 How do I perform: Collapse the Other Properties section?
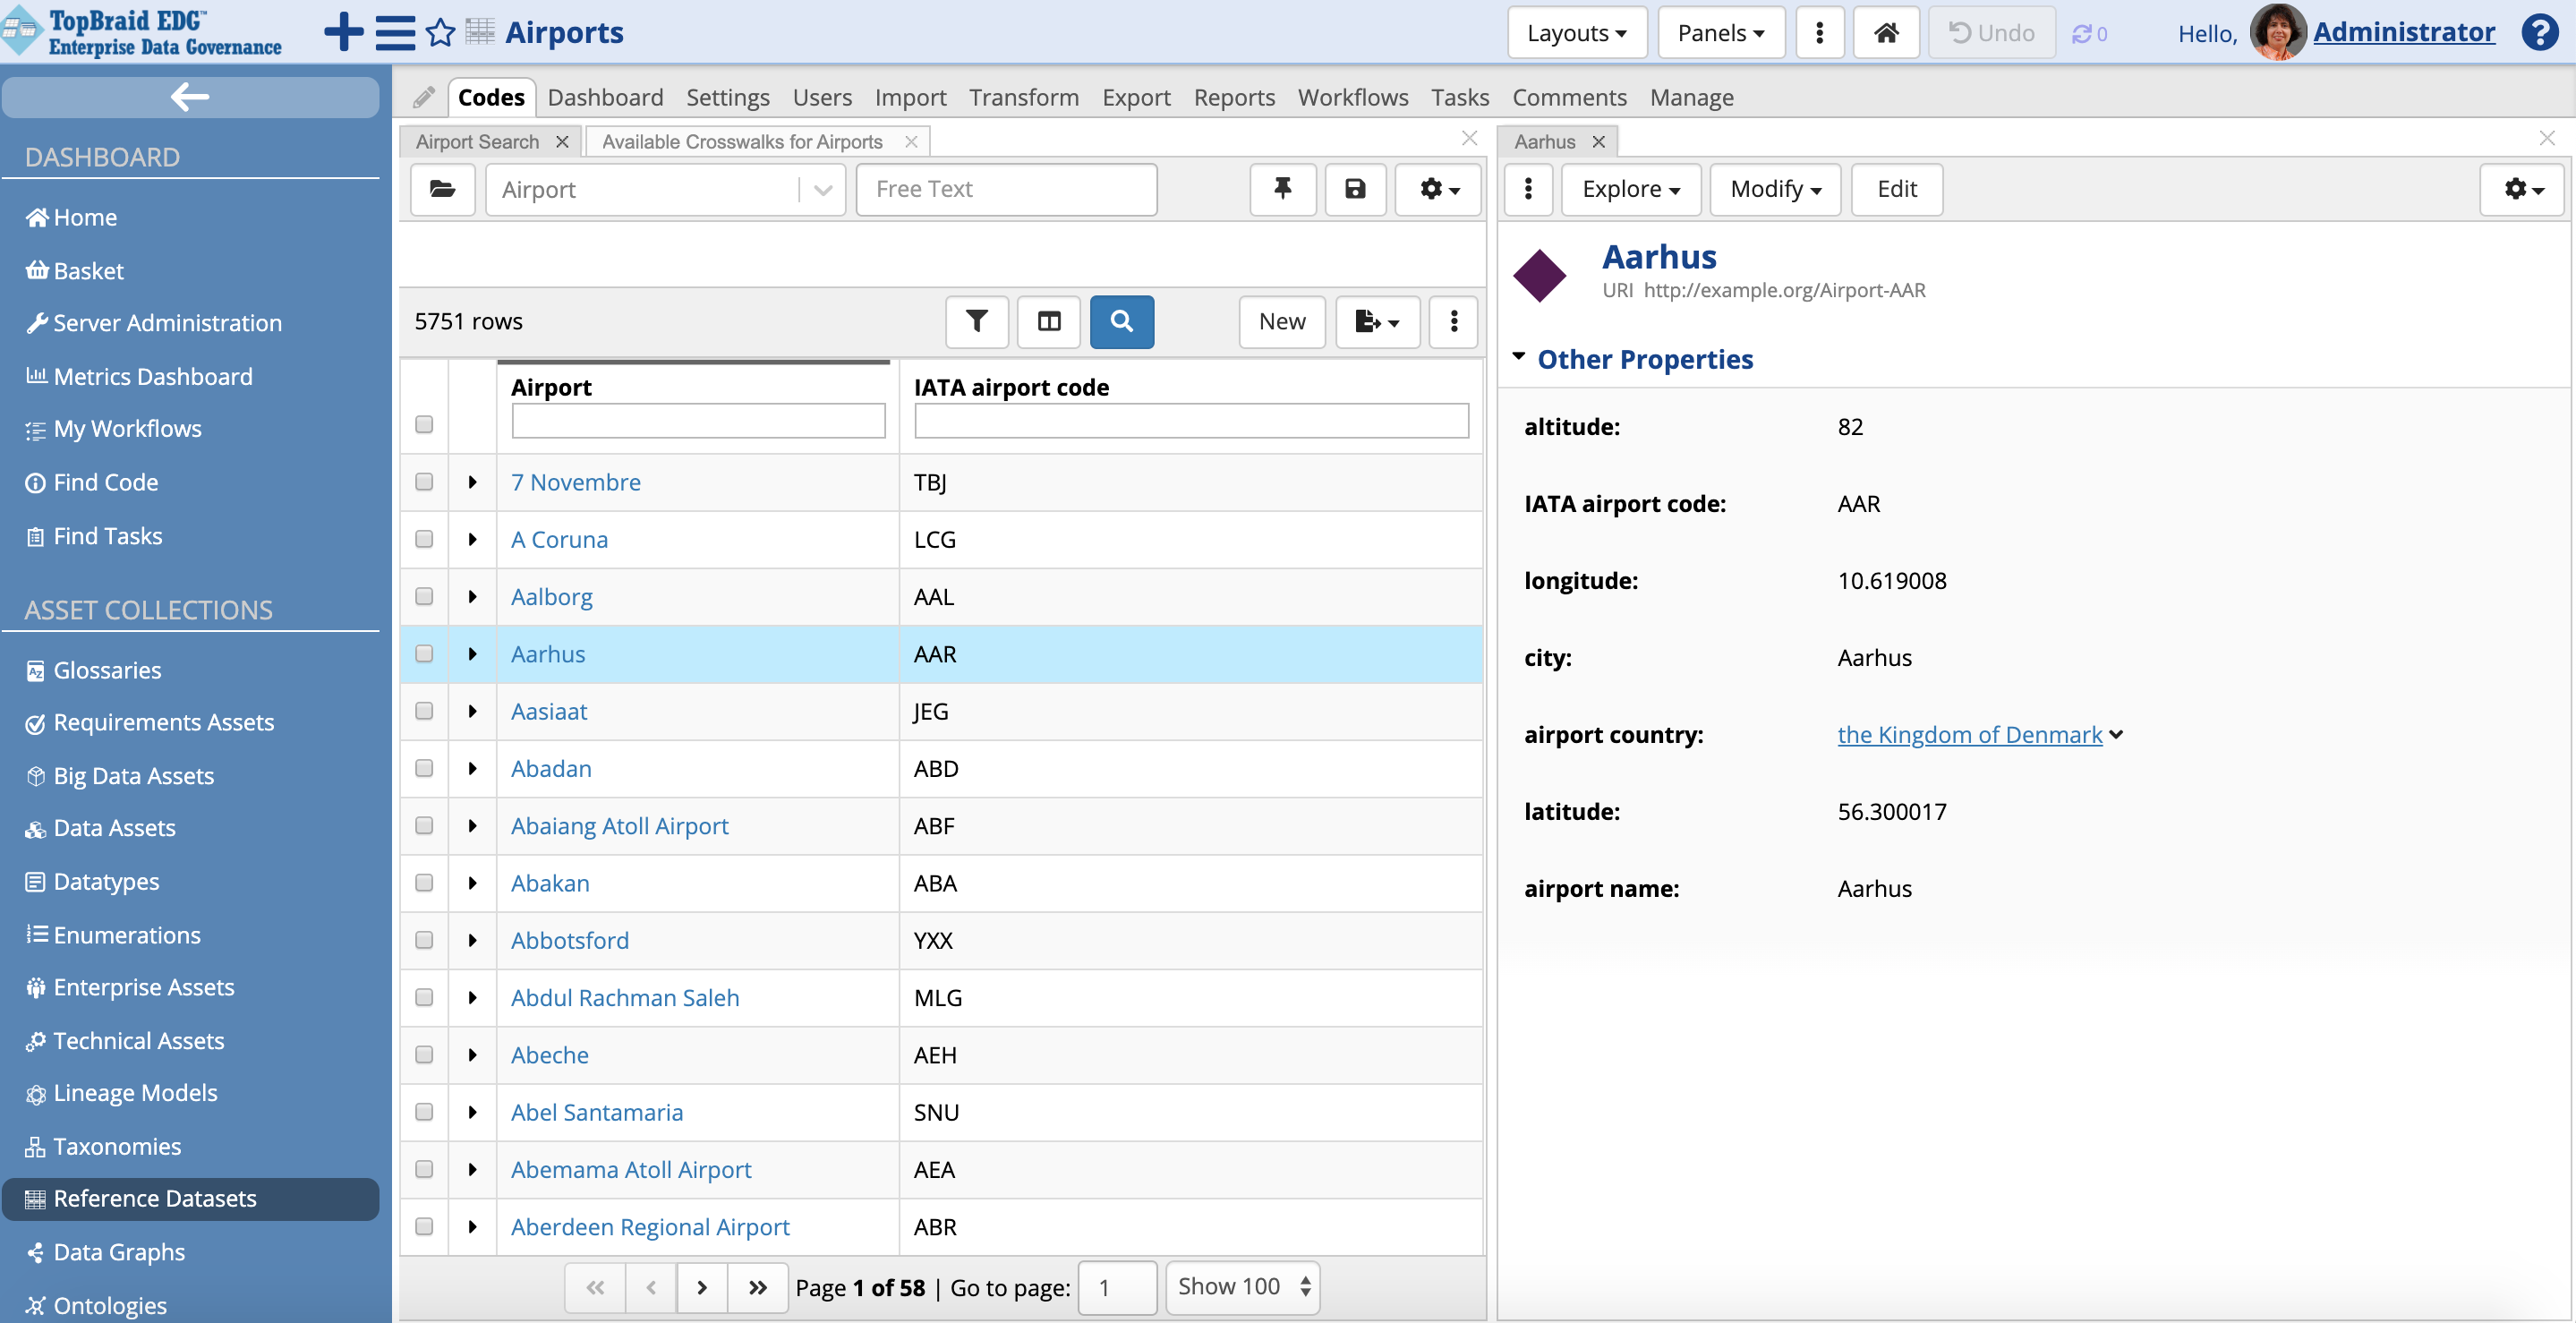[1520, 357]
